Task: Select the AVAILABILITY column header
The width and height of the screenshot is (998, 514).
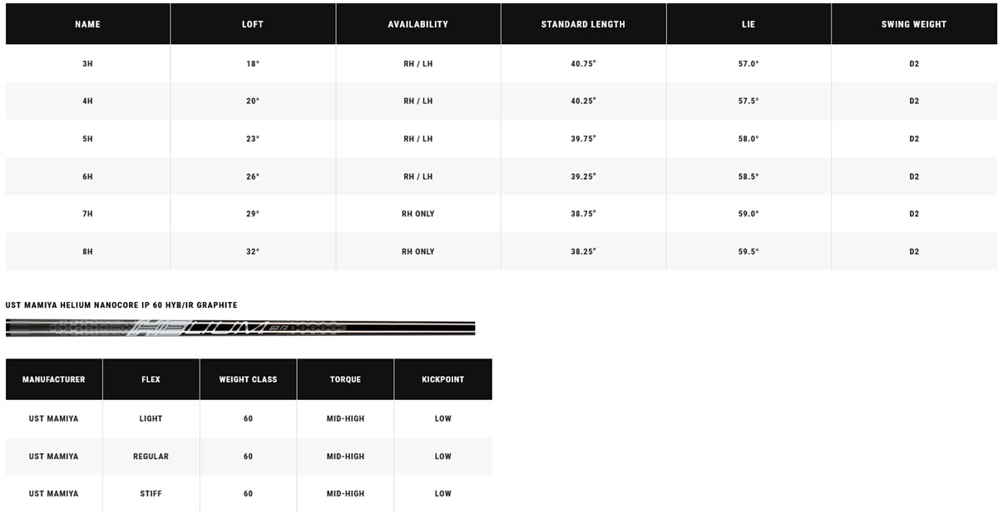Action: [417, 24]
